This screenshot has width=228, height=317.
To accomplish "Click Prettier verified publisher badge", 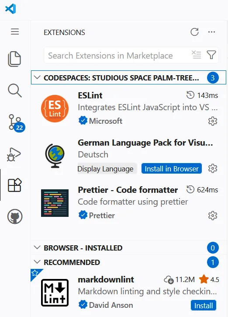I will pos(83,215).
